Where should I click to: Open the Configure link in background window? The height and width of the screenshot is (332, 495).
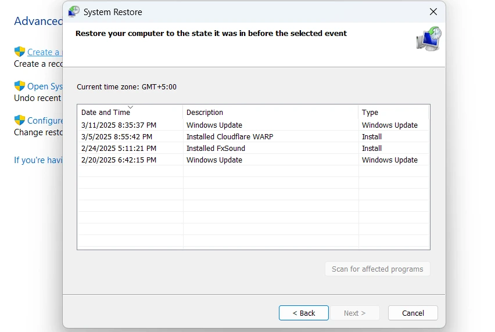point(45,121)
